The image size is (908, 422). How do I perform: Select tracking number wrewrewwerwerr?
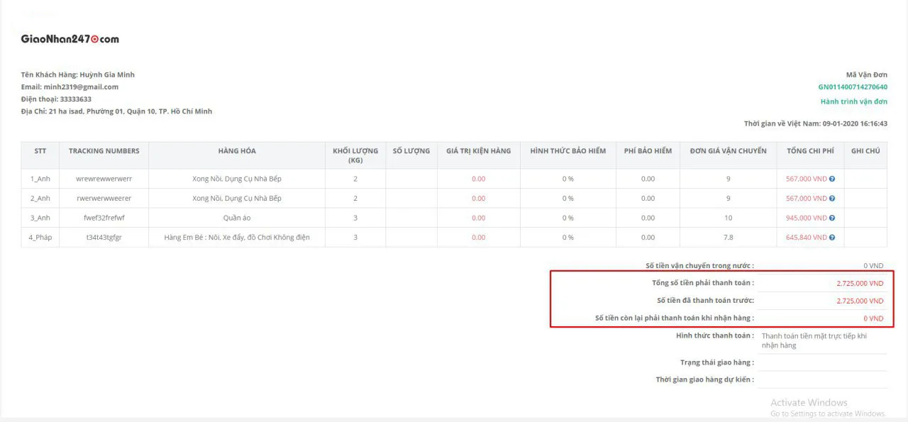pyautogui.click(x=104, y=179)
